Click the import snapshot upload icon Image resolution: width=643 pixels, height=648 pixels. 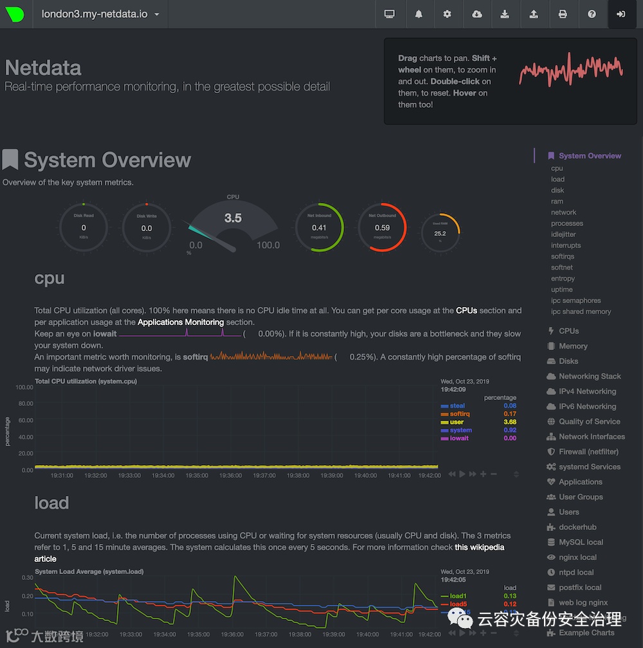[534, 14]
